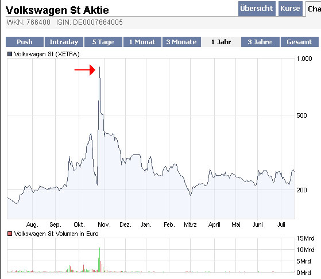Click the Jan. axis label

pyautogui.click(x=146, y=225)
